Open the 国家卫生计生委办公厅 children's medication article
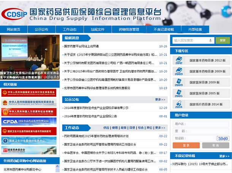 click(x=110, y=161)
